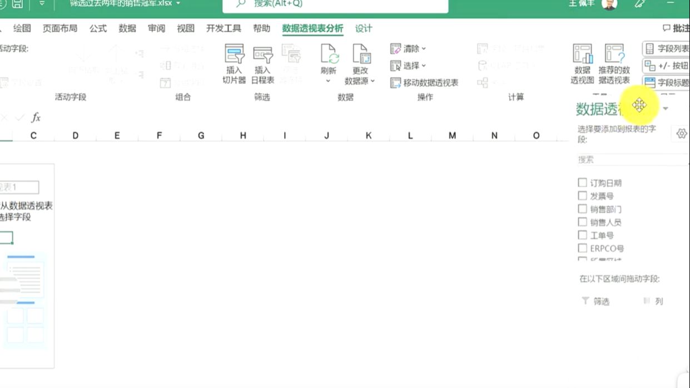Enable the 销售部门 field

coord(582,208)
